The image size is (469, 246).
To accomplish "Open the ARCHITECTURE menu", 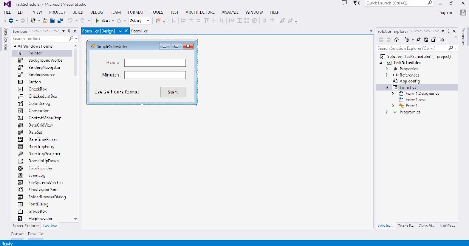I will pyautogui.click(x=200, y=12).
